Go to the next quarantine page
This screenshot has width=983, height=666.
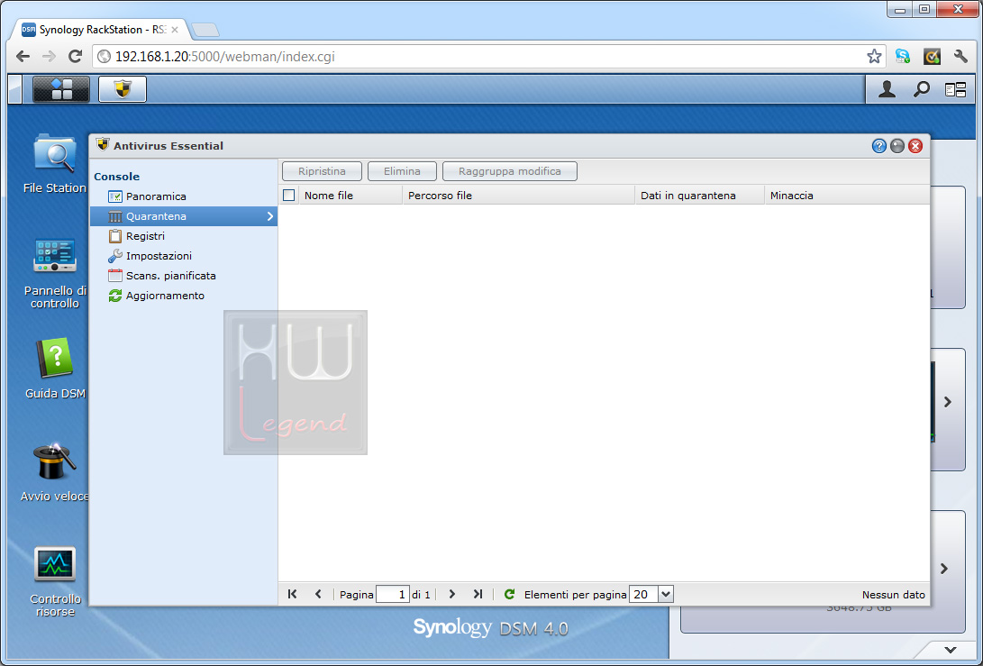451,594
